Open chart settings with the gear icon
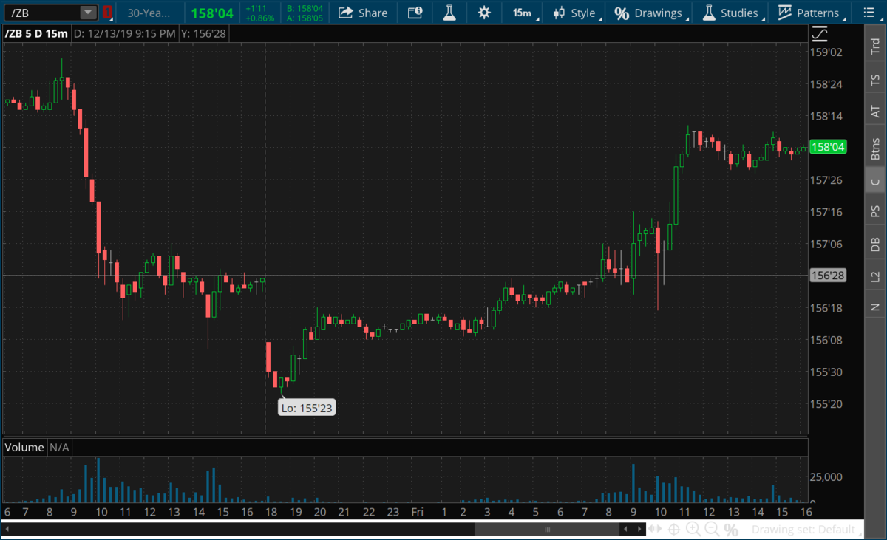Viewport: 887px width, 540px height. tap(484, 13)
